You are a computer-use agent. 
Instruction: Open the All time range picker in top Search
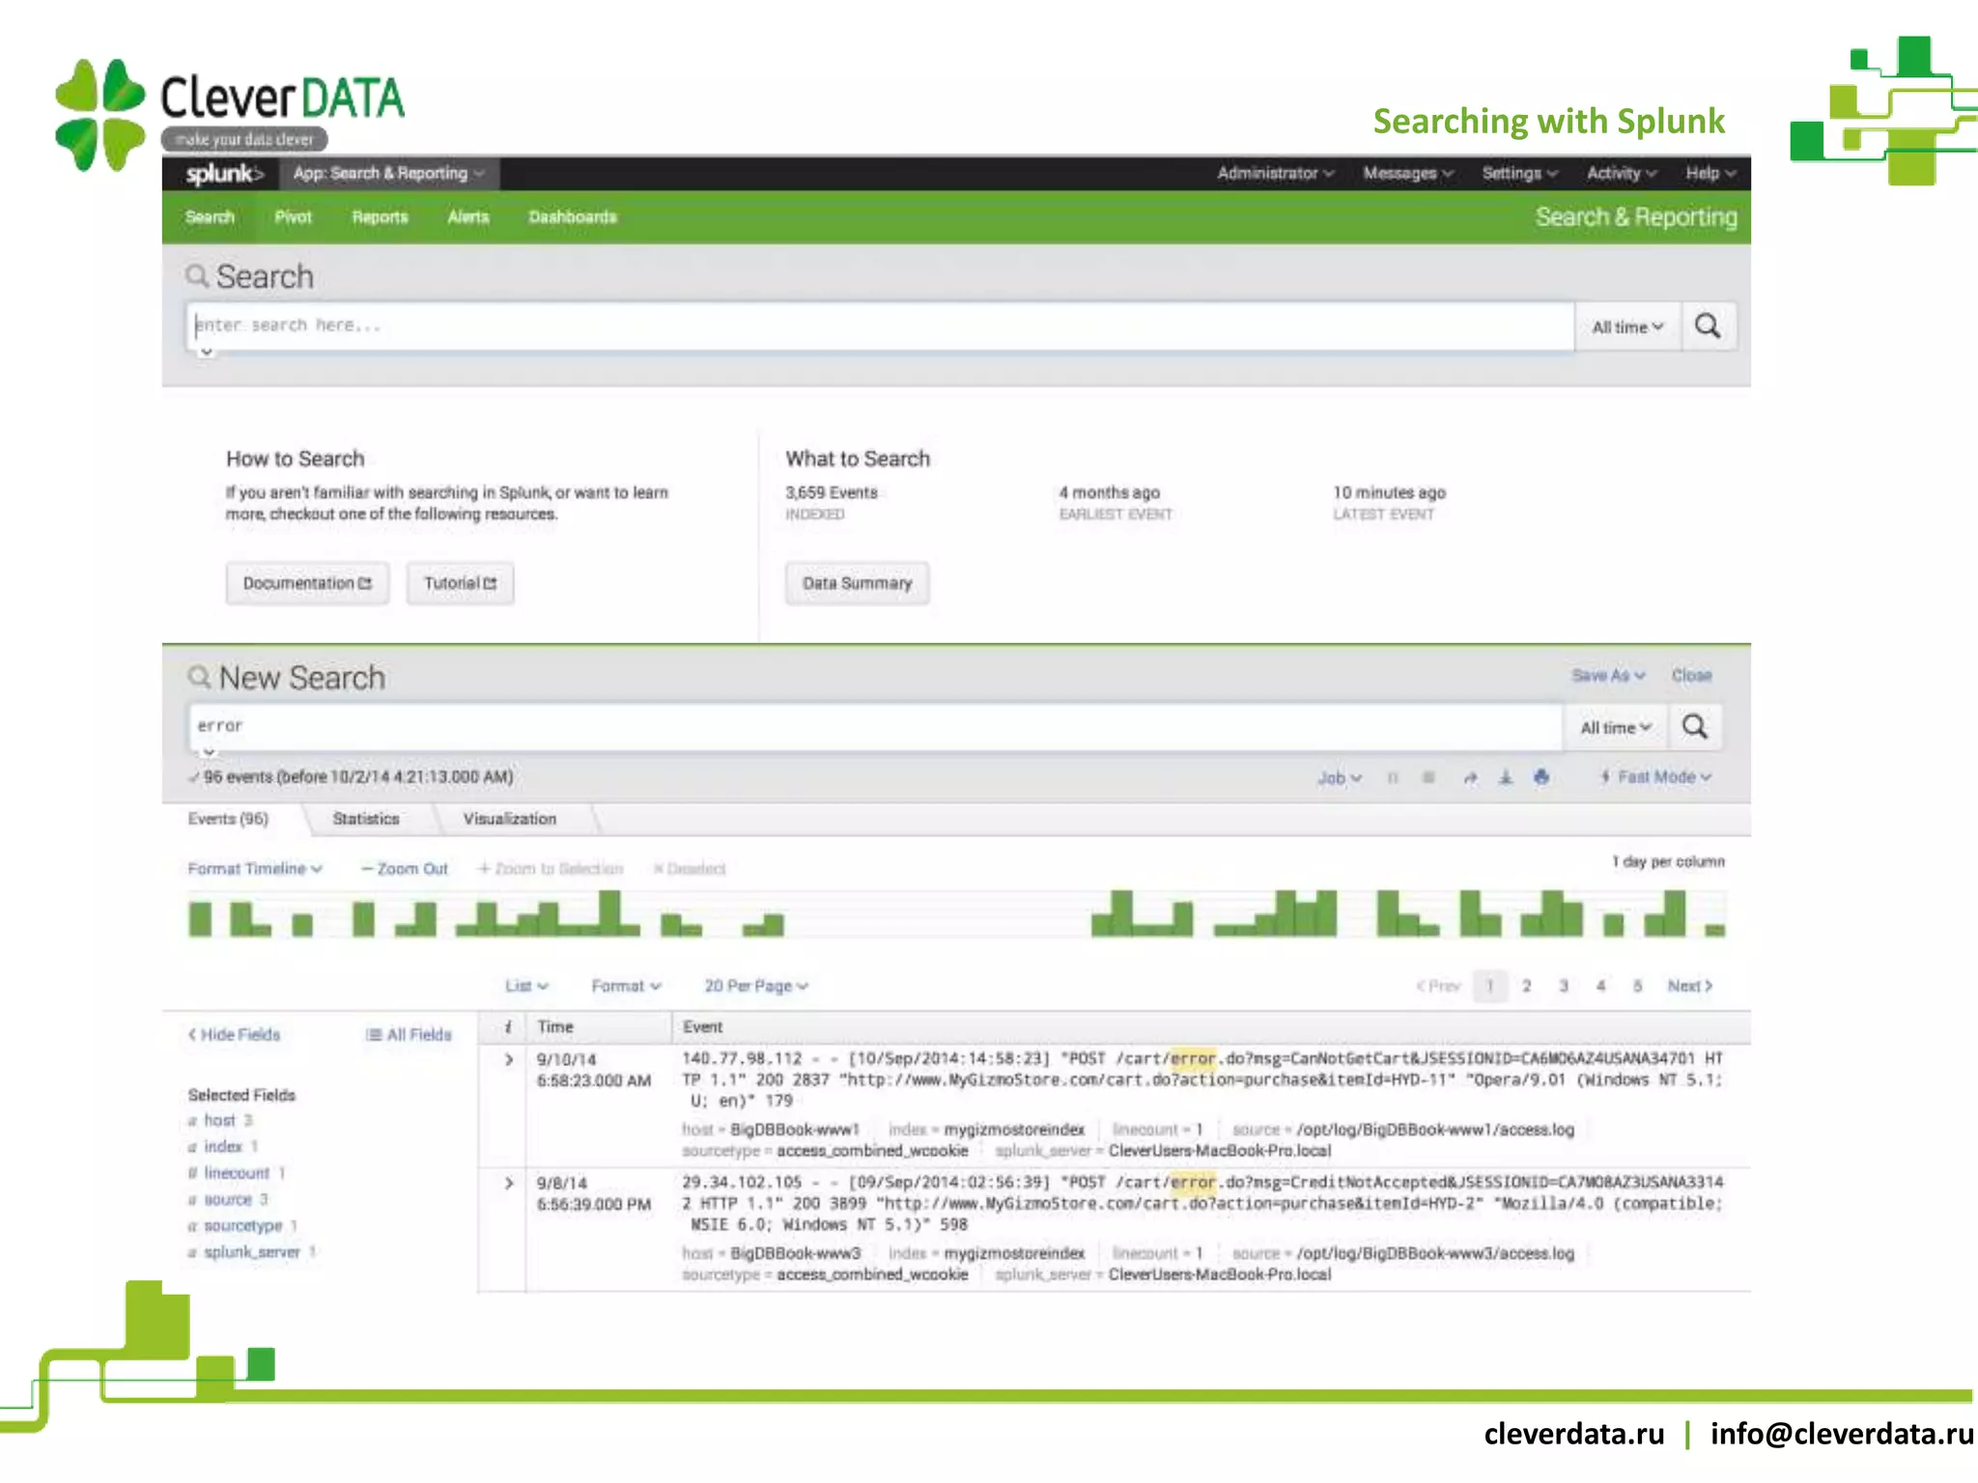tap(1628, 327)
